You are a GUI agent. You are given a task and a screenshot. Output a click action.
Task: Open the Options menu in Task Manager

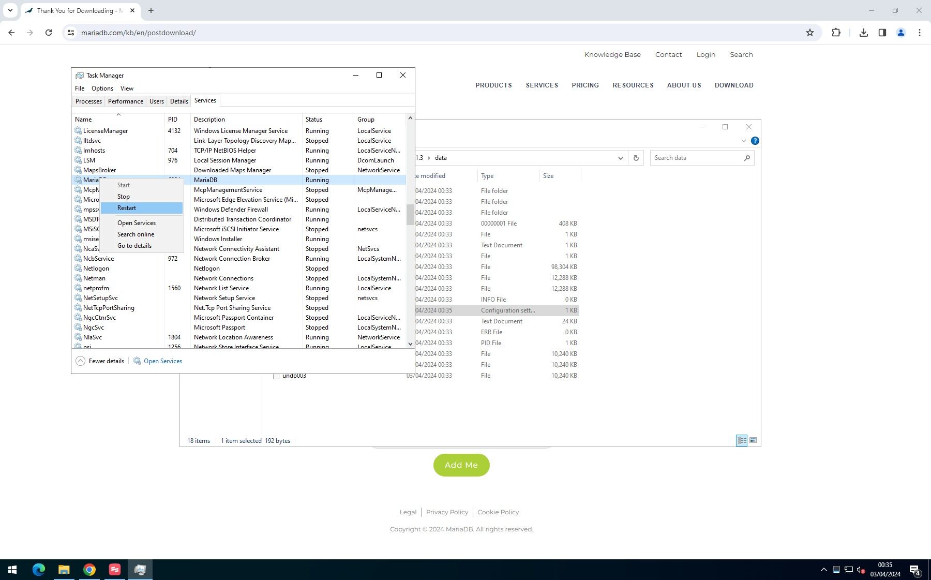pos(102,88)
